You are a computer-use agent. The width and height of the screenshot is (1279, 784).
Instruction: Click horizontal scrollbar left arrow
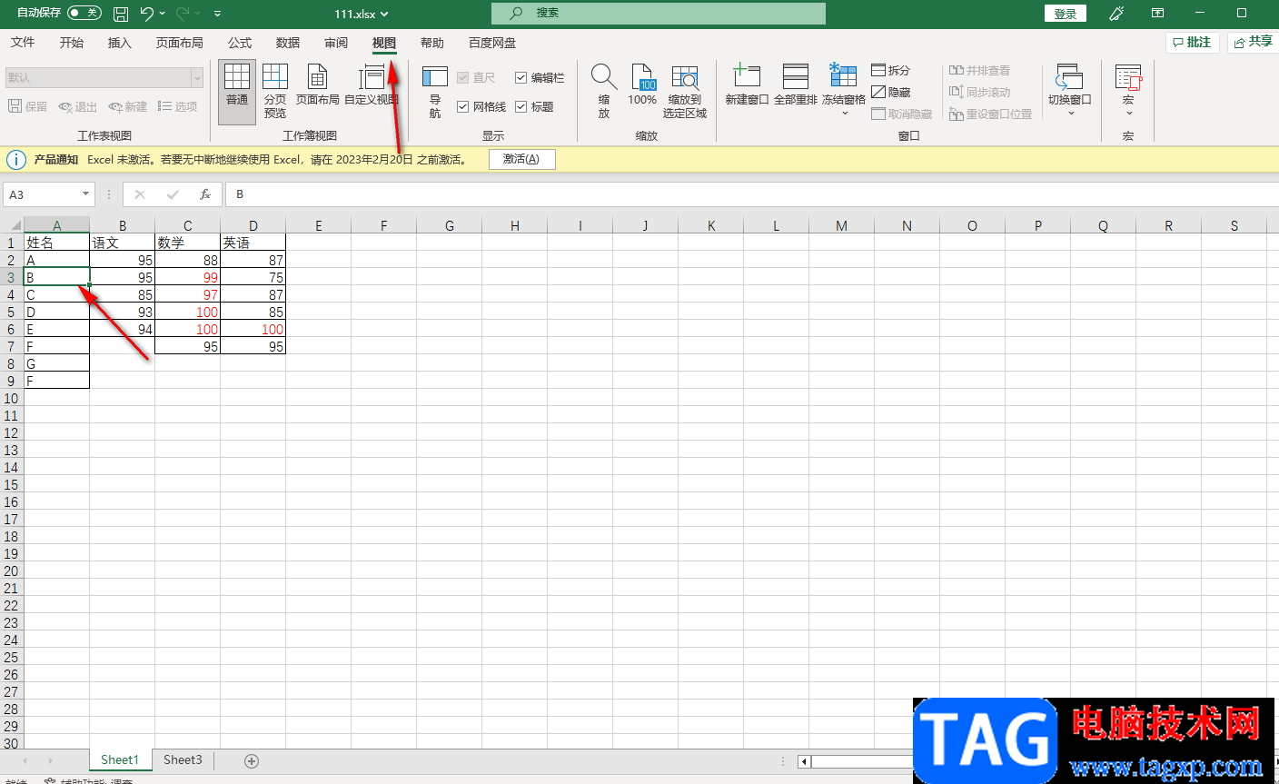tap(804, 761)
